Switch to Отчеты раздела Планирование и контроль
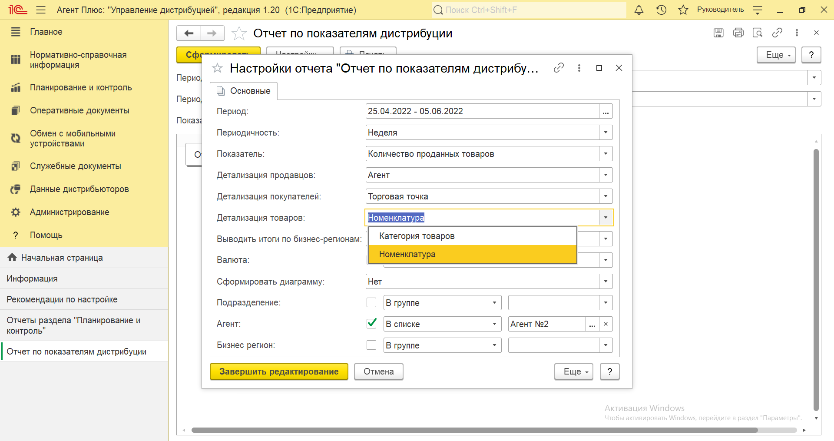 [84, 325]
